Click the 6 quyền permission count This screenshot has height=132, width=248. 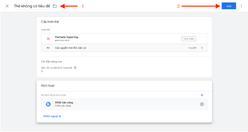point(192,48)
